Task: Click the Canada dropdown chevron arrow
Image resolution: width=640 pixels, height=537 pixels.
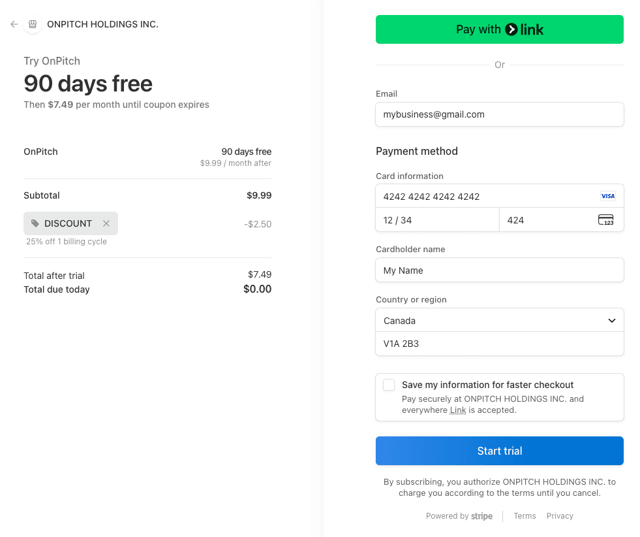Action: click(x=612, y=321)
